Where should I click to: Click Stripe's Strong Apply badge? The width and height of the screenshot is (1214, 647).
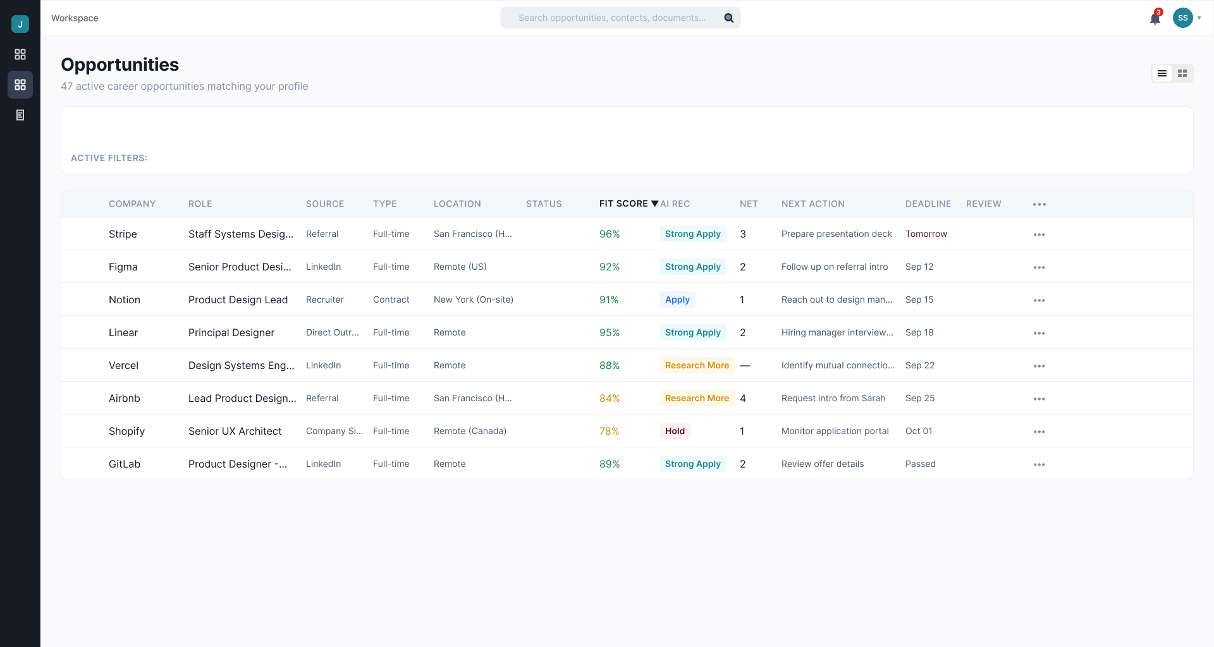click(693, 234)
